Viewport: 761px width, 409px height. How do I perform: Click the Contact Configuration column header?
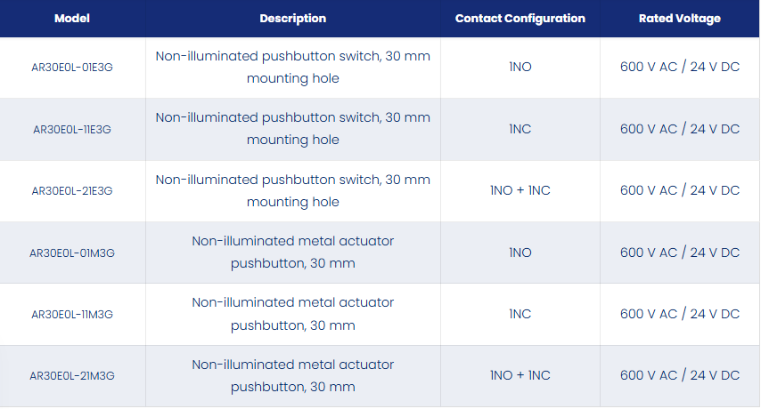click(520, 19)
